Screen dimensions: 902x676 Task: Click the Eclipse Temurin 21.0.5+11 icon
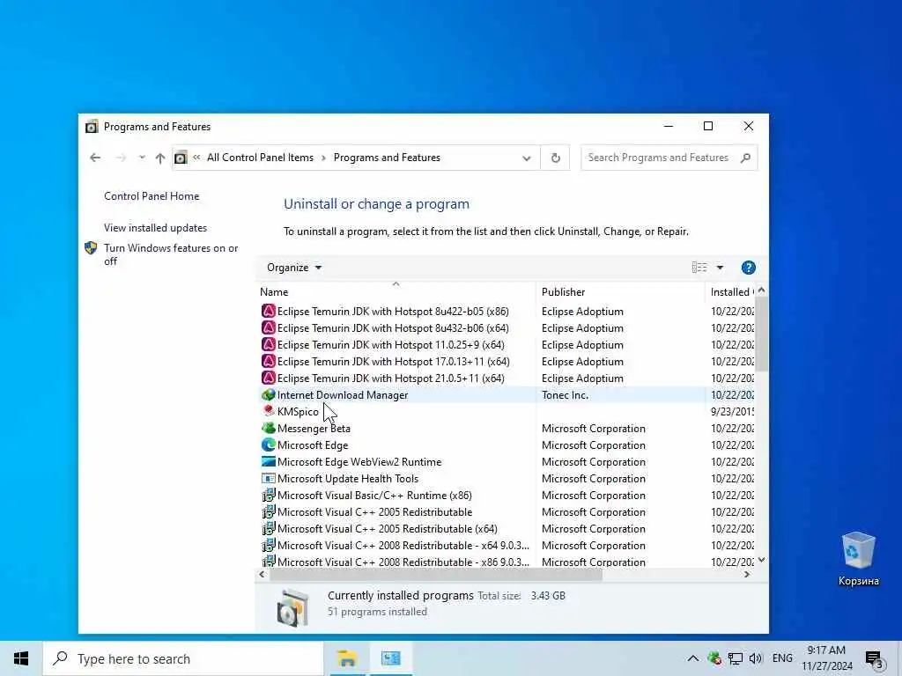tap(268, 378)
